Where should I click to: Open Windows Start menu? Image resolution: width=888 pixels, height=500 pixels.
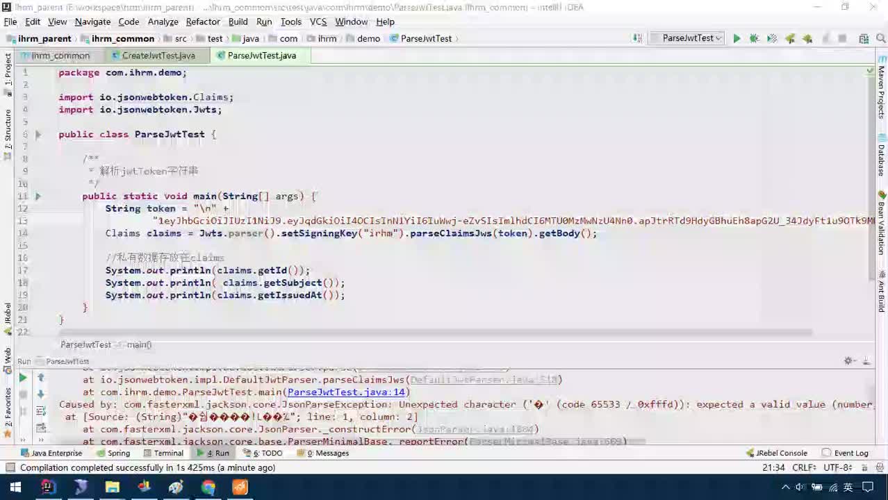pyautogui.click(x=15, y=487)
